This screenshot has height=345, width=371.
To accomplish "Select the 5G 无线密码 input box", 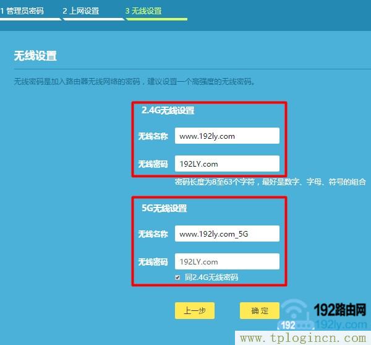I will [227, 261].
